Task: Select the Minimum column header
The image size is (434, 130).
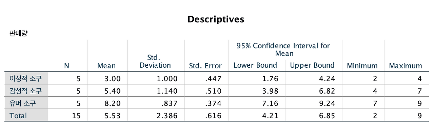Action: tap(362, 66)
